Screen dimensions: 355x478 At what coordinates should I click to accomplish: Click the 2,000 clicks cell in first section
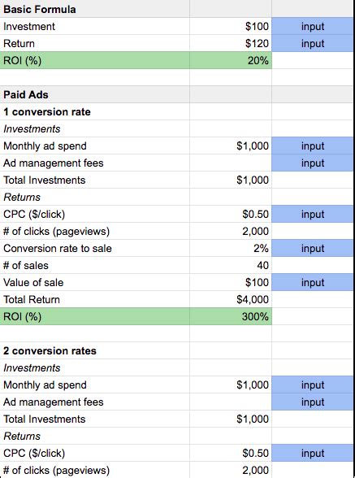[x=231, y=231]
